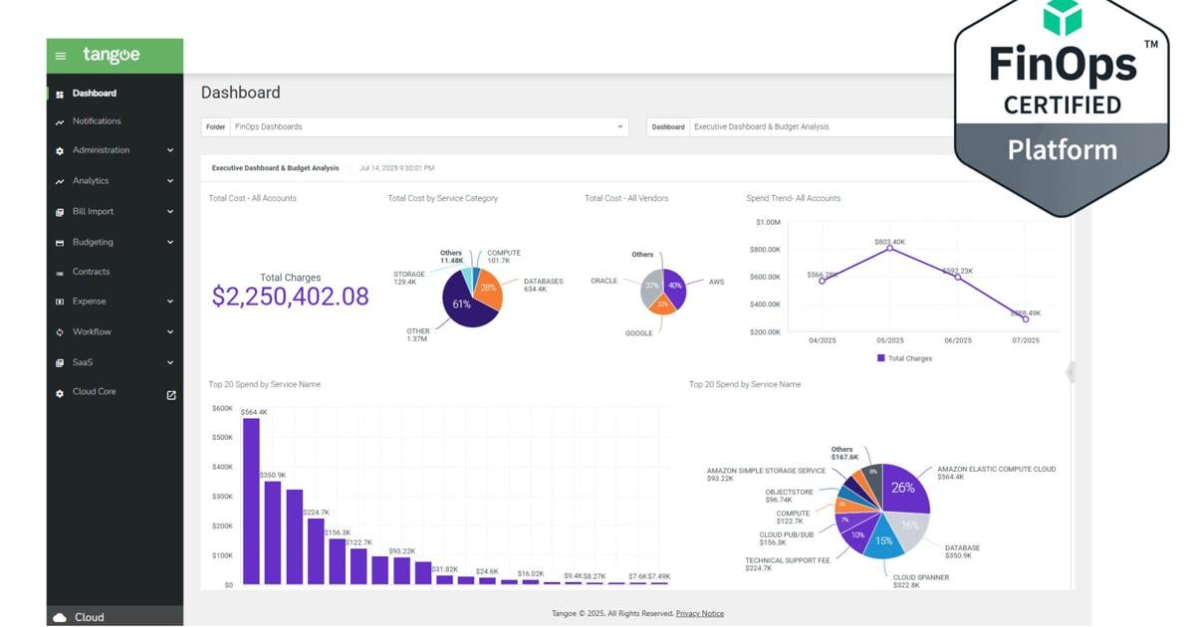Click the 05/2025 point on Spend Trend
Screen dimensions: 1195x627
click(889, 249)
